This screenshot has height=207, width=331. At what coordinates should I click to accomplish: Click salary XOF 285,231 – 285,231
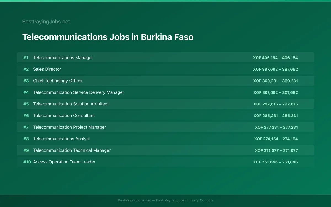click(x=276, y=116)
